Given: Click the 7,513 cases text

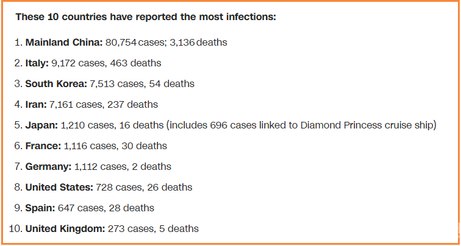Looking at the screenshot, I should (x=115, y=84).
